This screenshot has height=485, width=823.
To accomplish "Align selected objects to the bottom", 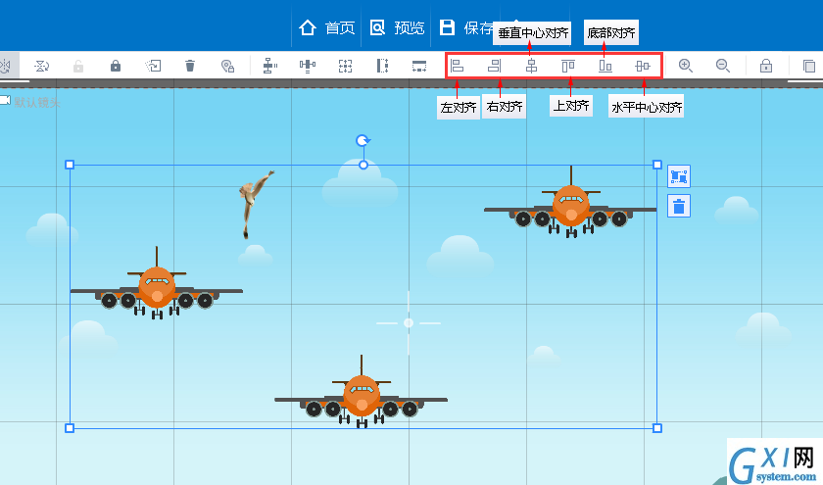I will coord(605,66).
